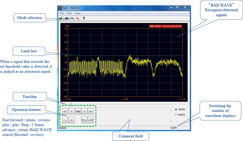Click the > play button
243x141 pixels.
[x=84, y=111]
